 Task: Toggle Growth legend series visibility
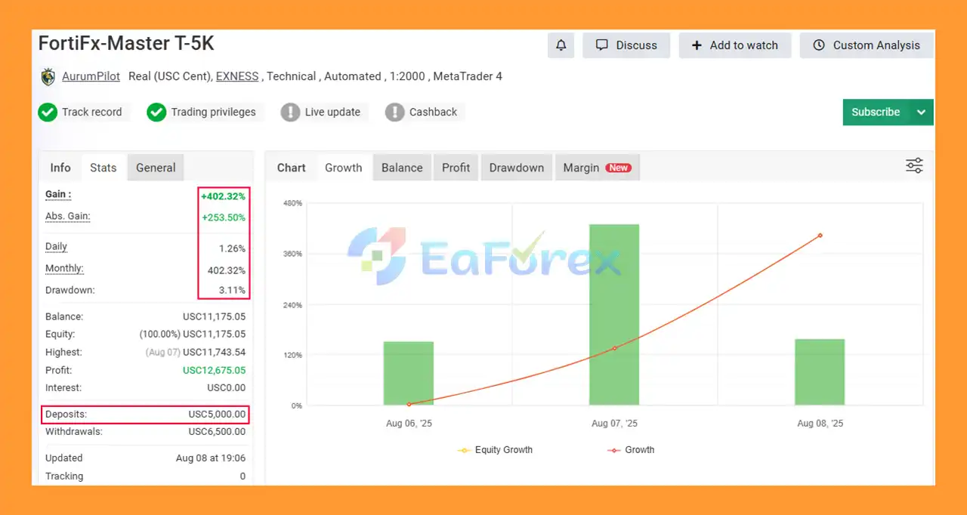click(632, 450)
